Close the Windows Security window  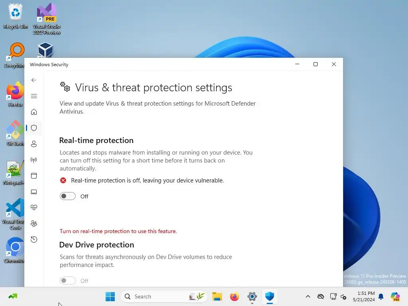pos(334,64)
